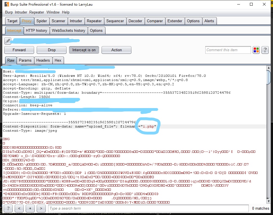Click the 'Comment this item' field

[x=228, y=50]
